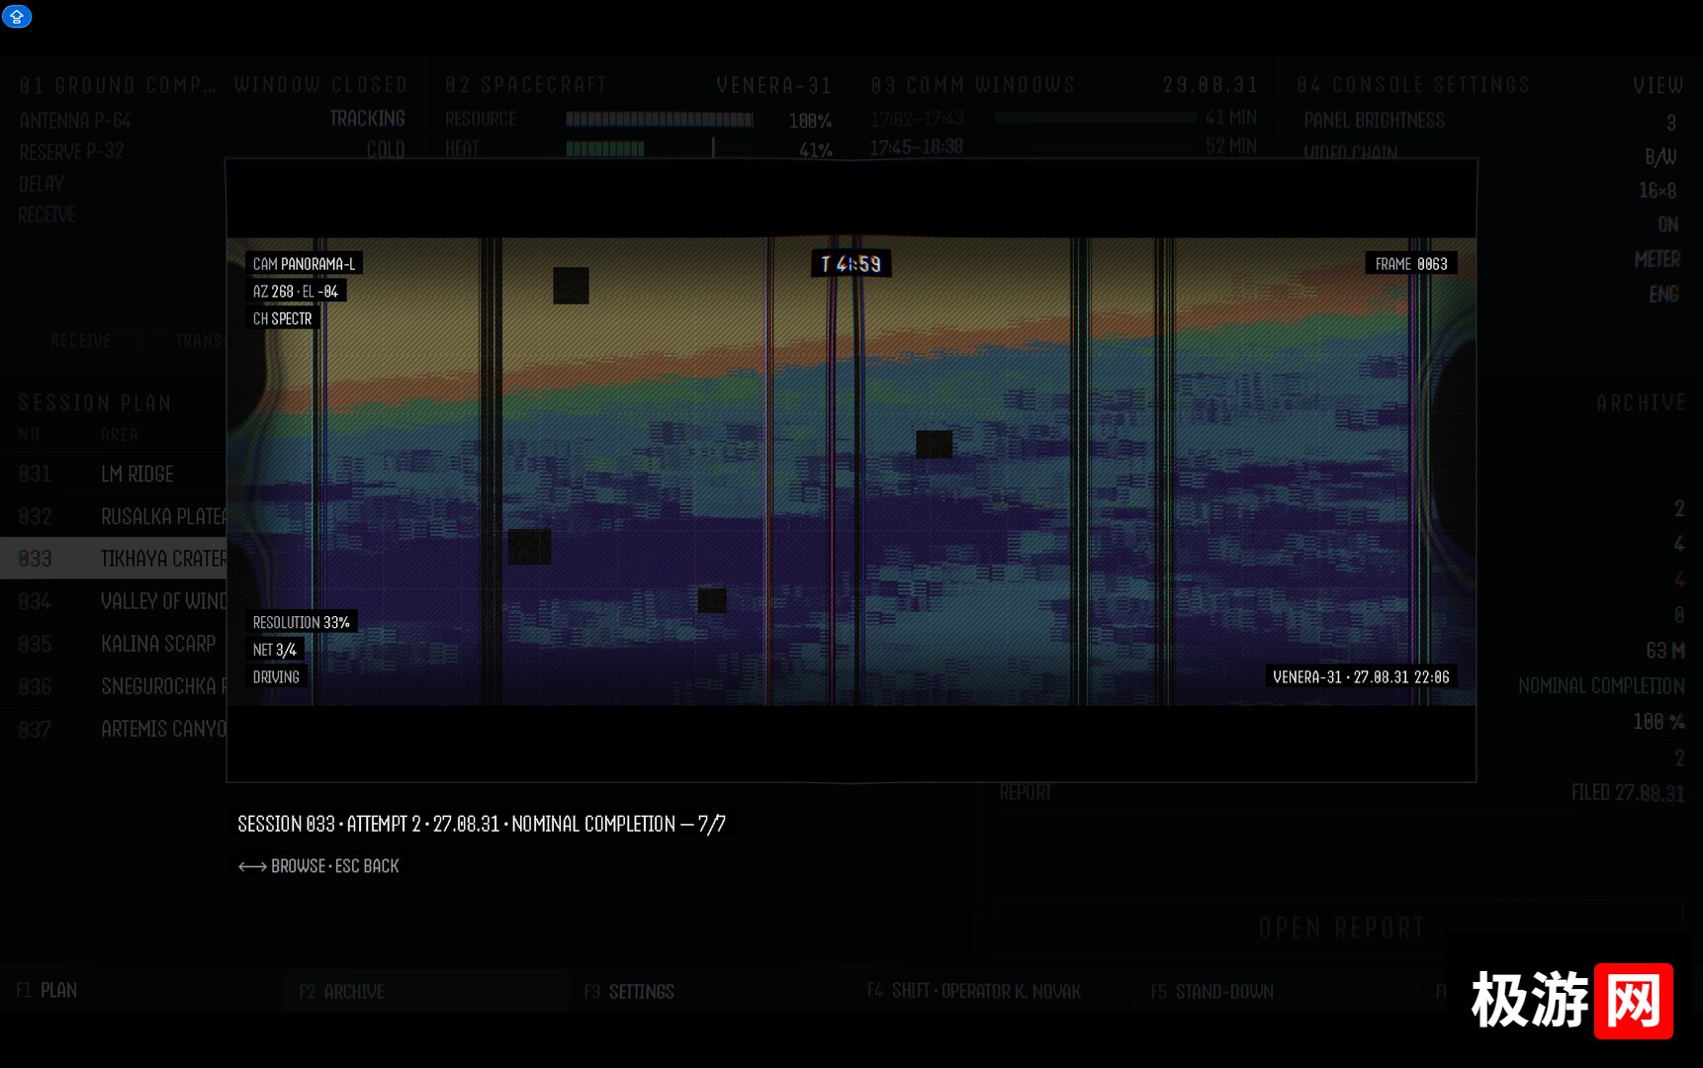Click the DRIVING status label
The width and height of the screenshot is (1703, 1068).
tap(276, 677)
